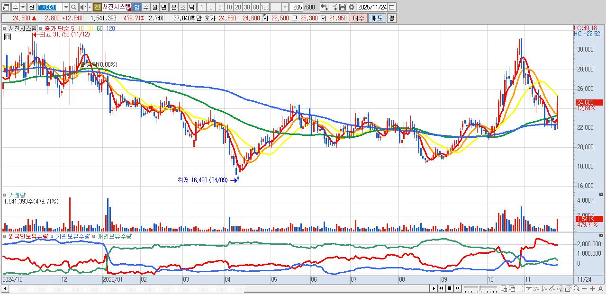This screenshot has height=294, width=606.
Task: Click the 2025/11/24 date field
Action: point(372,7)
